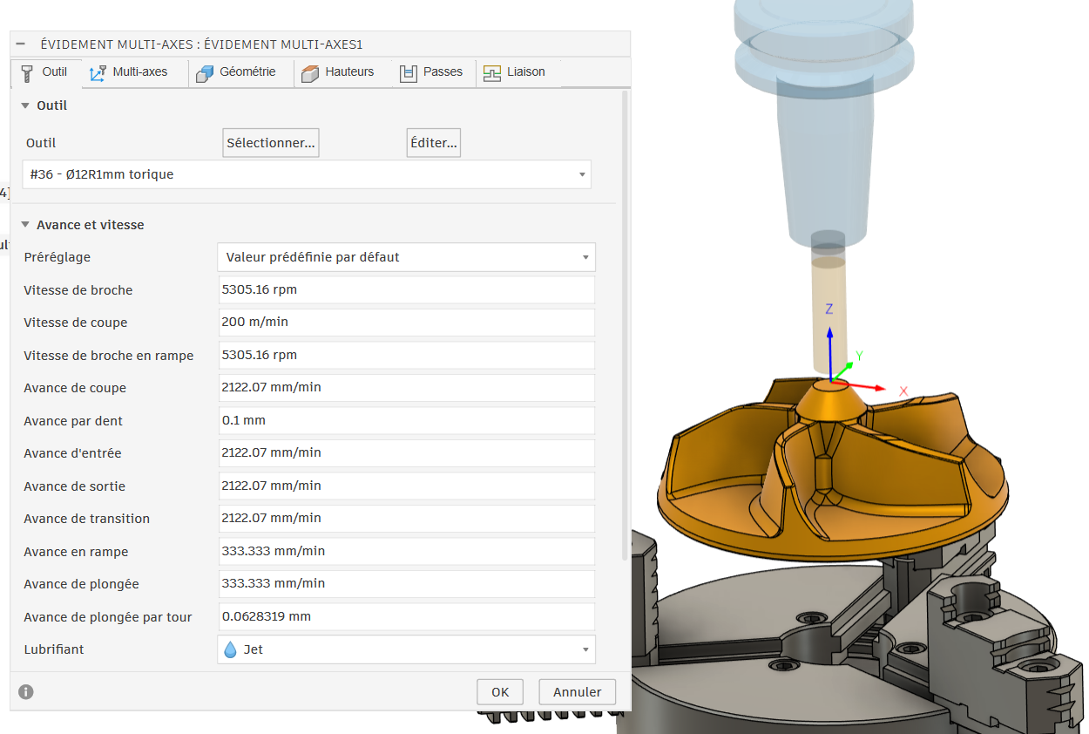The height and width of the screenshot is (734, 1089).
Task: Click the Hauteurs tab icon
Action: point(310,73)
